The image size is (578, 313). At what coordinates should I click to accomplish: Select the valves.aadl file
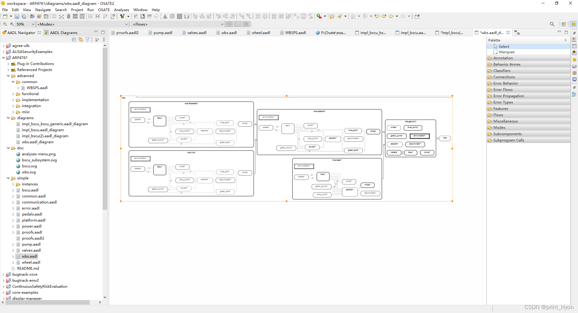pos(31,250)
